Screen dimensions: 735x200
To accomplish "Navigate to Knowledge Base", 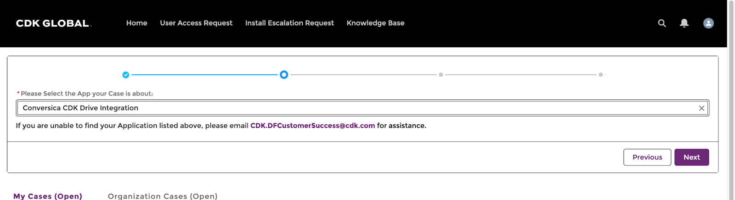I will click(375, 23).
